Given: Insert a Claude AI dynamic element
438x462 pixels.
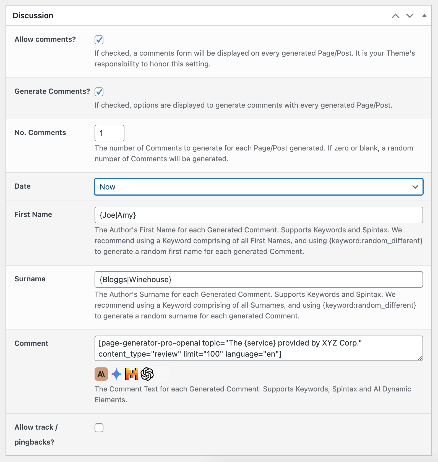Looking at the screenshot, I should tap(101, 374).
